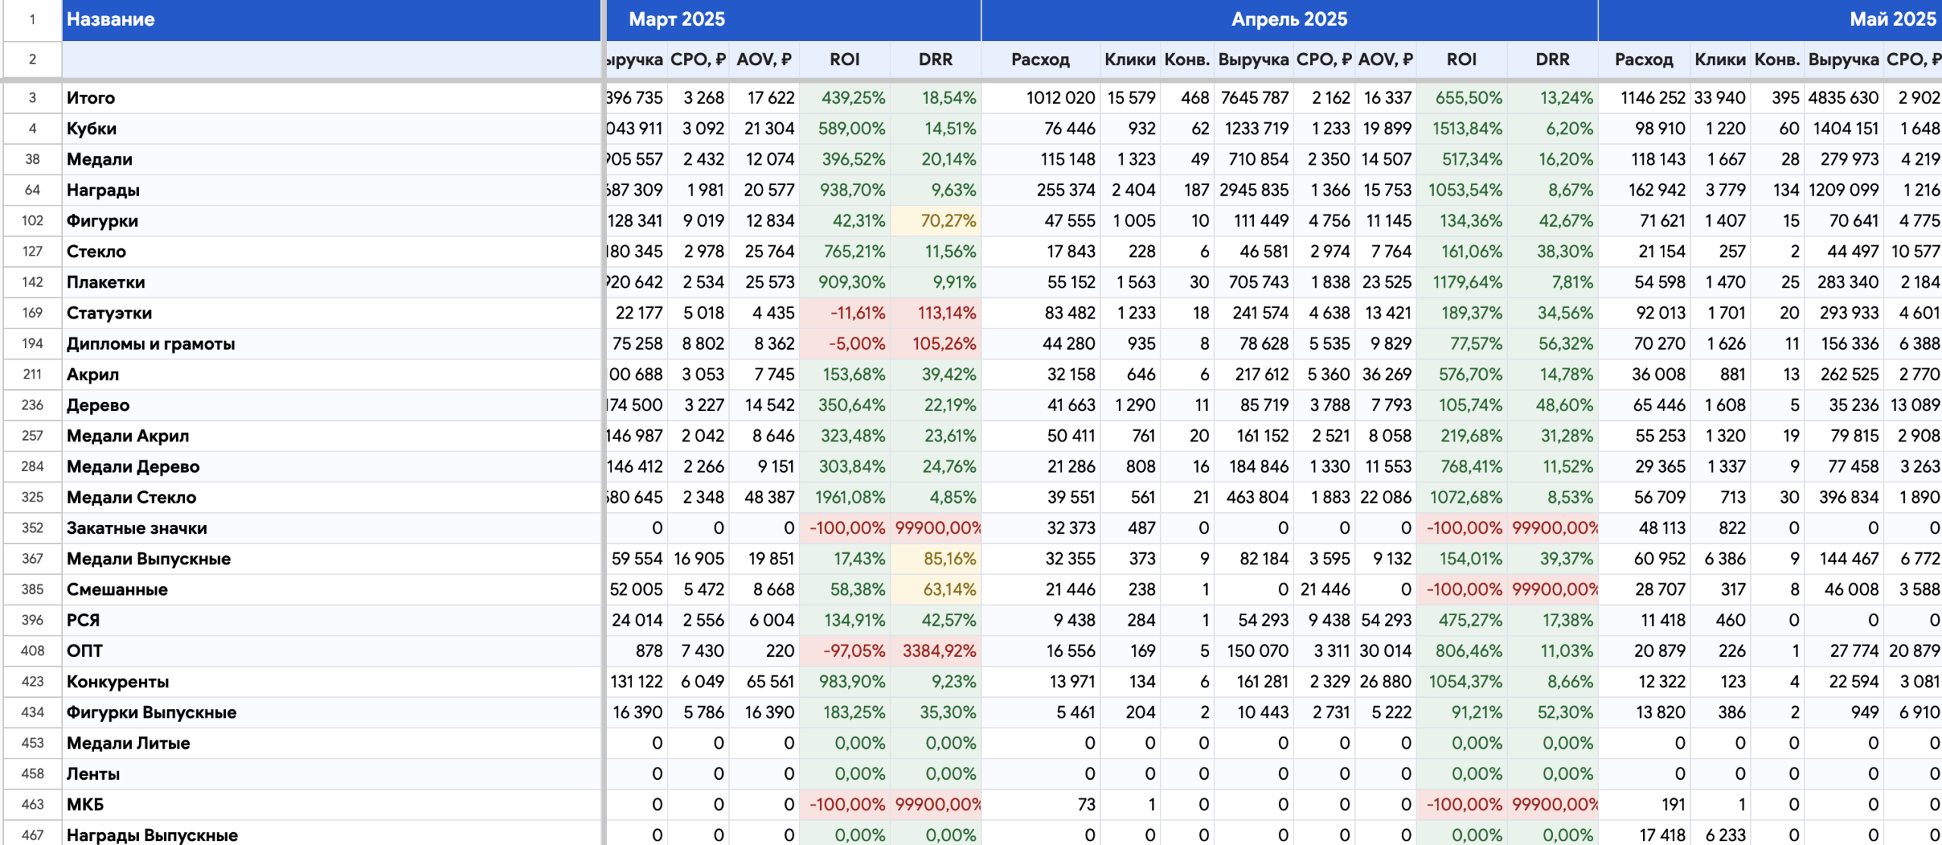Select the Май 2025 header cell
1942x845 pixels.
point(1892,20)
